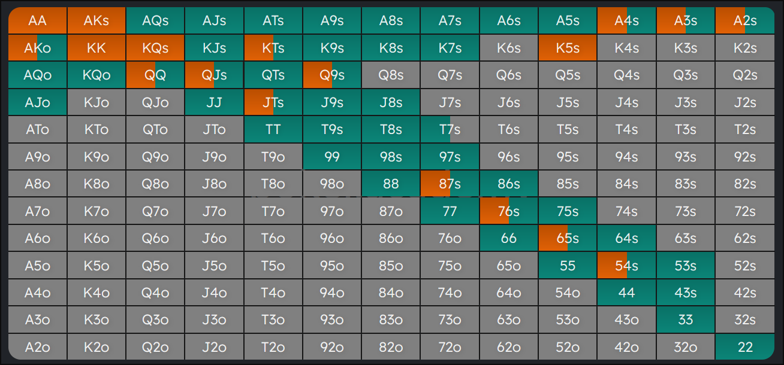The width and height of the screenshot is (784, 365).
Task: Click the QQ hand cell
Action: (155, 75)
